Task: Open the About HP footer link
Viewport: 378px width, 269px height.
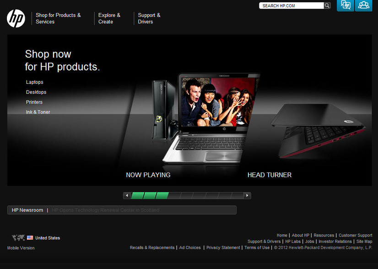Action: point(301,235)
